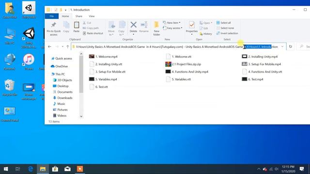Select OneDrive in navigation pane
310x174 pixels.
tap(59, 66)
